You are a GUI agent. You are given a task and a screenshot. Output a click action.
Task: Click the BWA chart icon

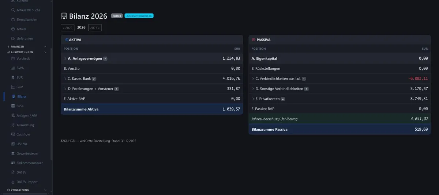(x=13, y=68)
